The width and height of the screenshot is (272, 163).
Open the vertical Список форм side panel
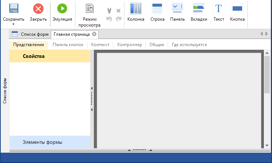[x=5, y=90]
